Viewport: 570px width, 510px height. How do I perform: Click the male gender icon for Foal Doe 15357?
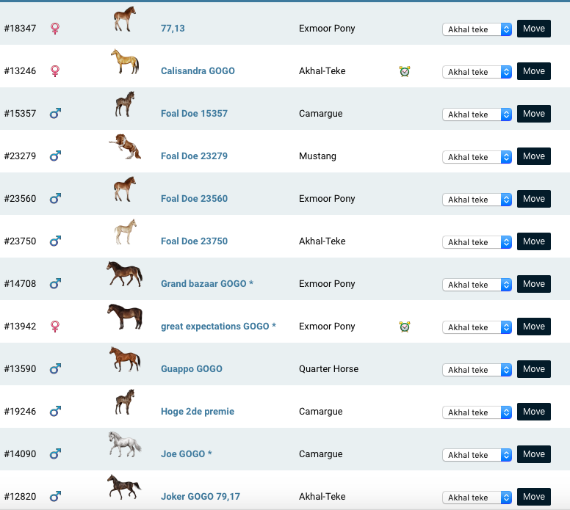click(54, 114)
